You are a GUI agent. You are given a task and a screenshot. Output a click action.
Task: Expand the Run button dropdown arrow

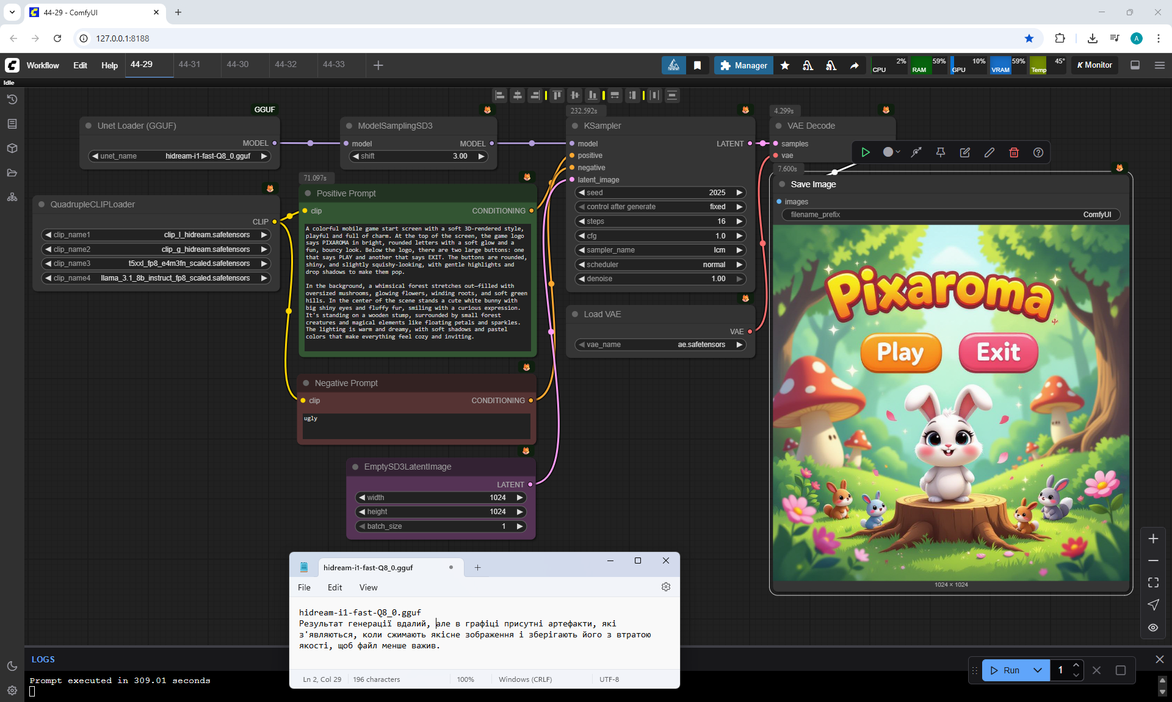pos(1038,670)
